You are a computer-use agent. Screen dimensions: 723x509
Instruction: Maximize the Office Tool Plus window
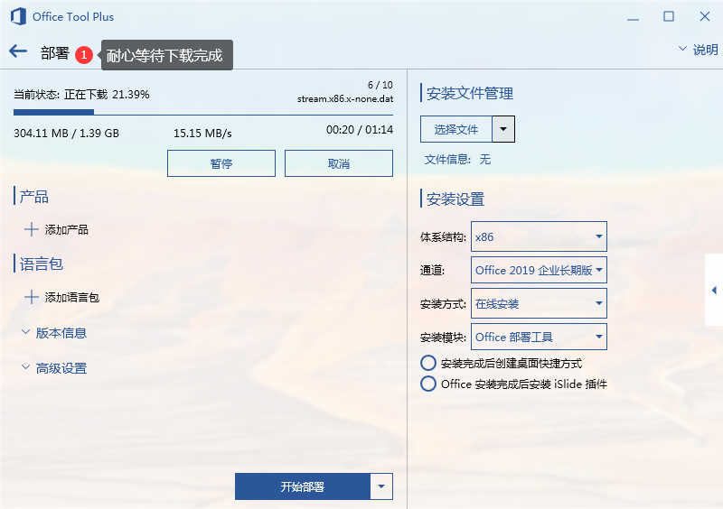pos(669,16)
